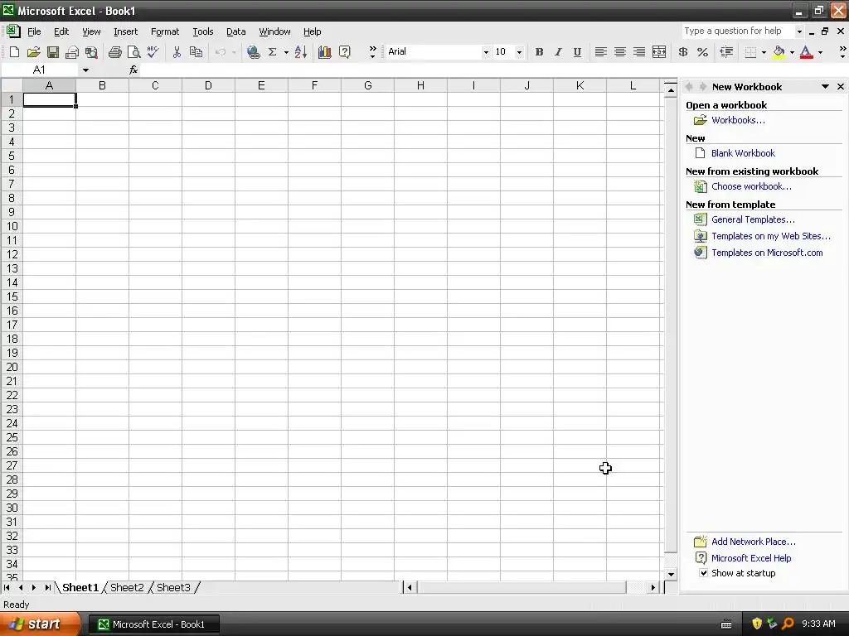
Task: Click the Copy toolbar icon
Action: pos(196,52)
